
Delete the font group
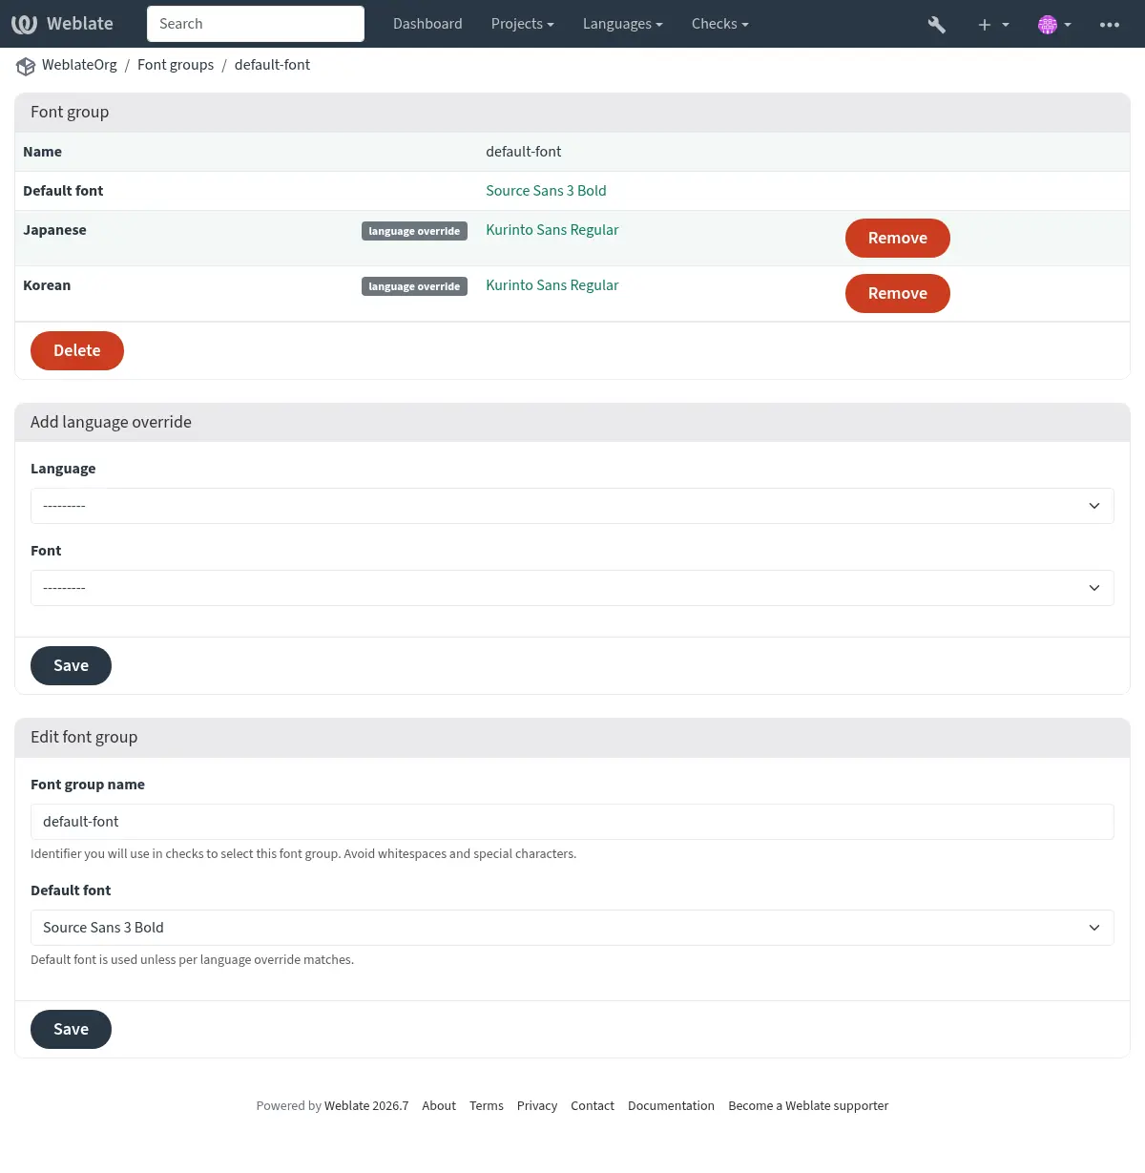77,350
